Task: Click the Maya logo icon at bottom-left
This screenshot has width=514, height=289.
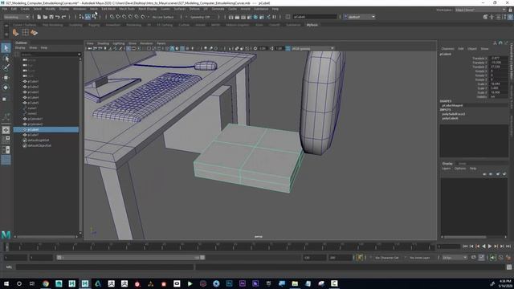Action: point(6,234)
